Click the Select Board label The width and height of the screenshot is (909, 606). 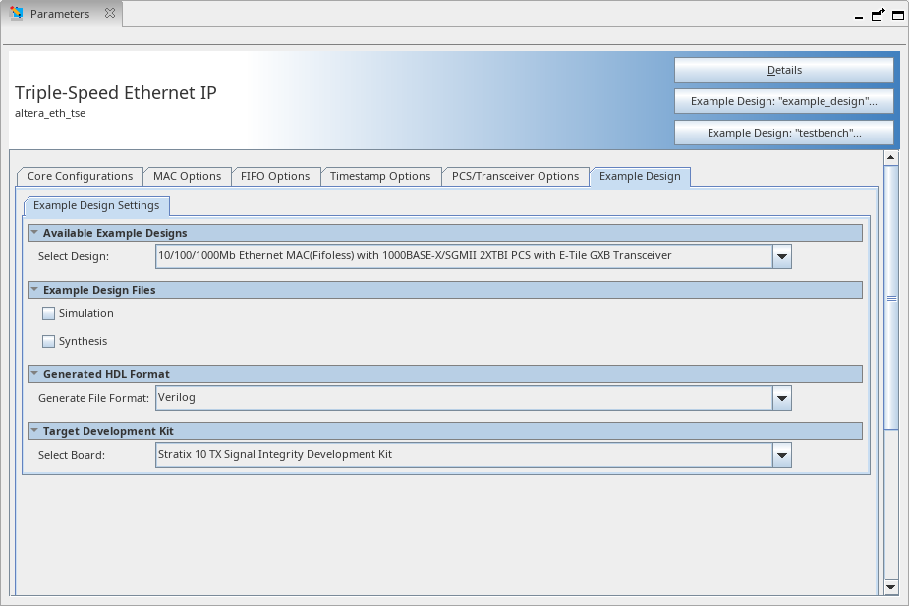click(x=72, y=455)
